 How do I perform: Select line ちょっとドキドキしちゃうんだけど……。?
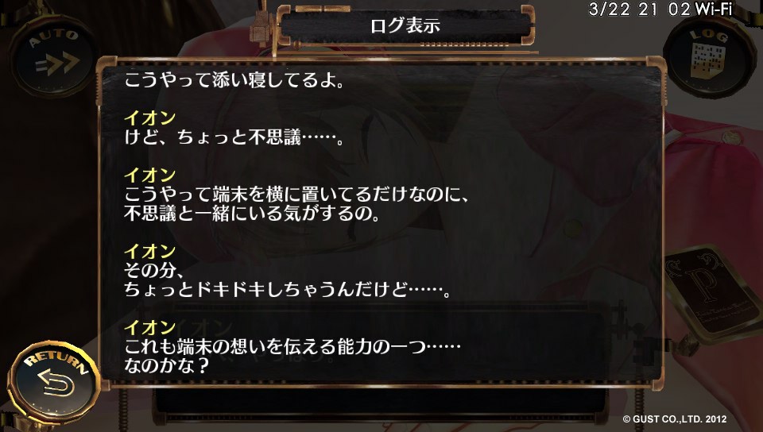point(288,290)
